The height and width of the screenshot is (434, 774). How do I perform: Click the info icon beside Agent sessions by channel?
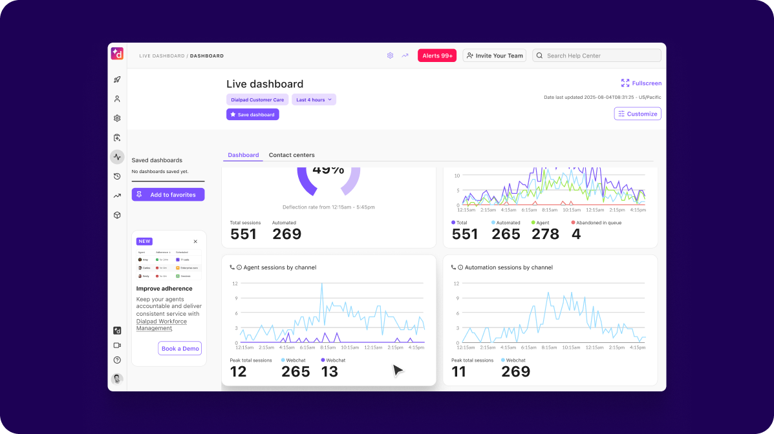click(x=239, y=267)
